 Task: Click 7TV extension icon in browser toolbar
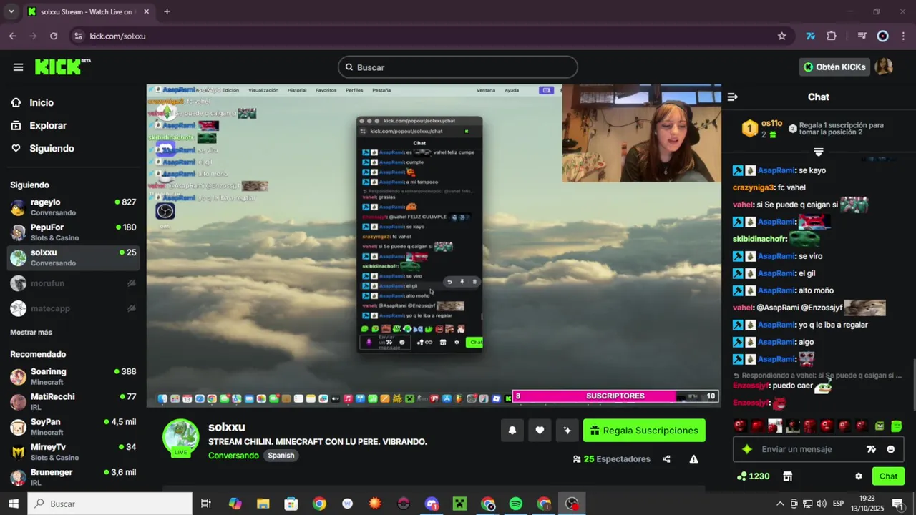click(x=810, y=36)
